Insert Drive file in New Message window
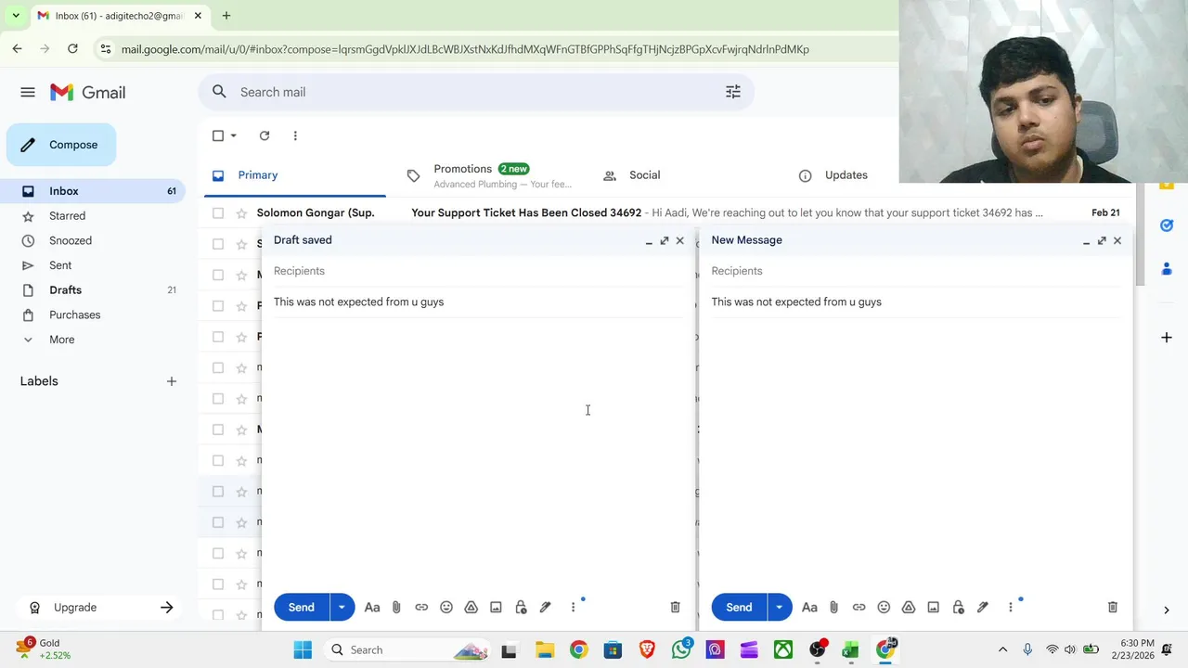This screenshot has height=668, width=1188. (x=909, y=607)
